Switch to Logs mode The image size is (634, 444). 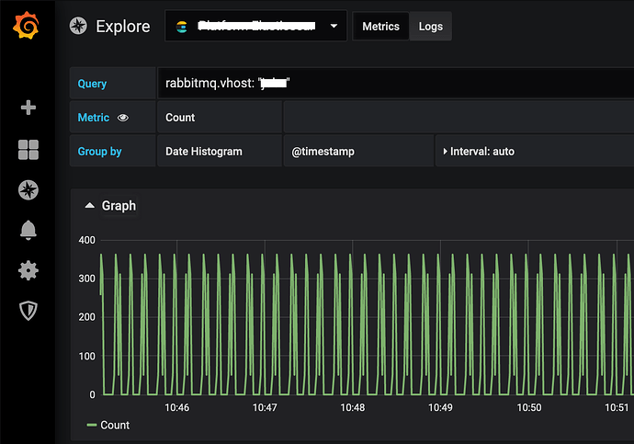[x=430, y=27]
